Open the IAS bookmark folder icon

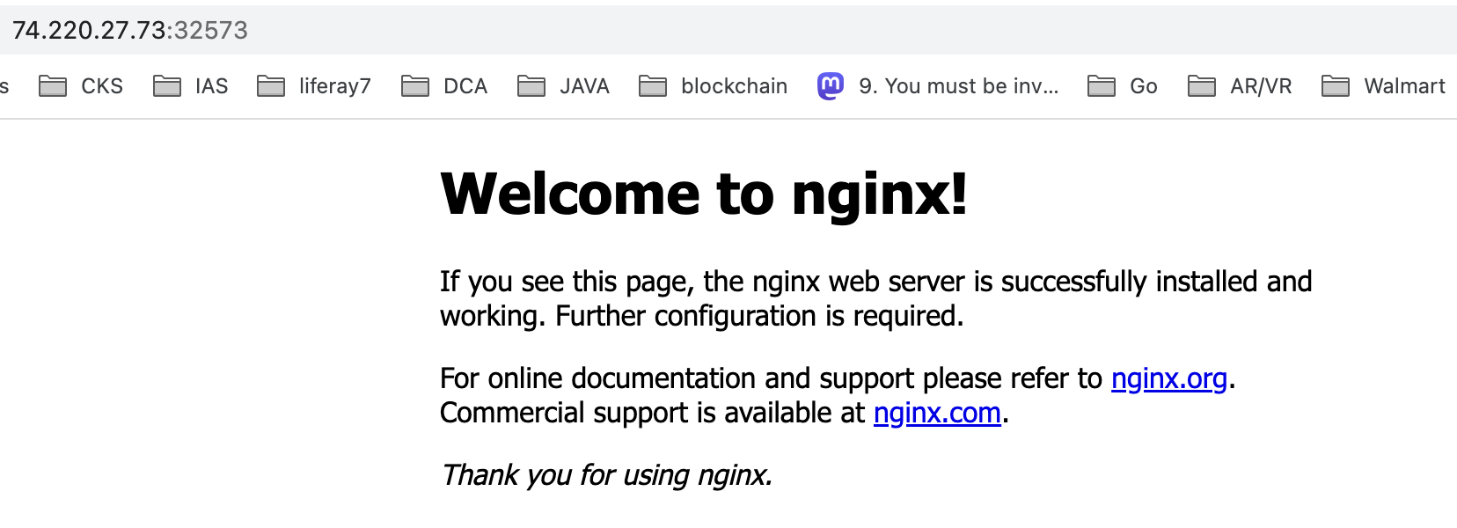[167, 86]
